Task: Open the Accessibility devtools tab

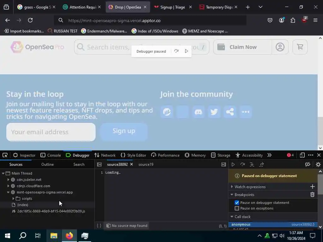Action: pos(249,155)
